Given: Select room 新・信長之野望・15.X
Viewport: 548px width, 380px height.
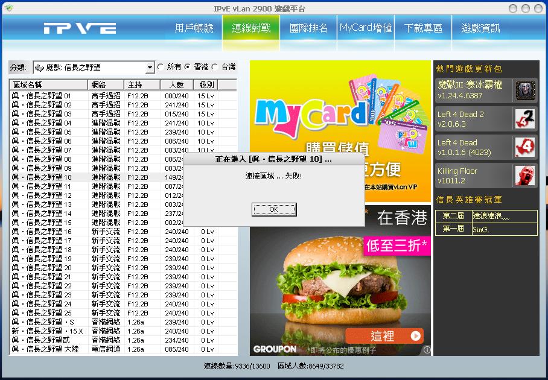Looking at the screenshot, I should (x=123, y=331).
